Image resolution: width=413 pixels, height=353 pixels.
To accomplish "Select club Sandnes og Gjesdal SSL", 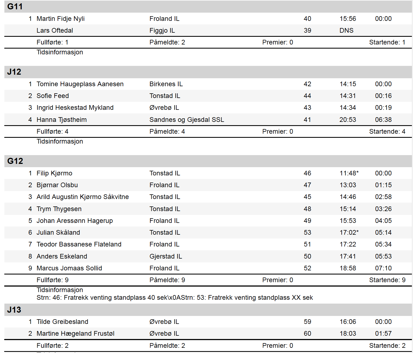I will pyautogui.click(x=187, y=120).
